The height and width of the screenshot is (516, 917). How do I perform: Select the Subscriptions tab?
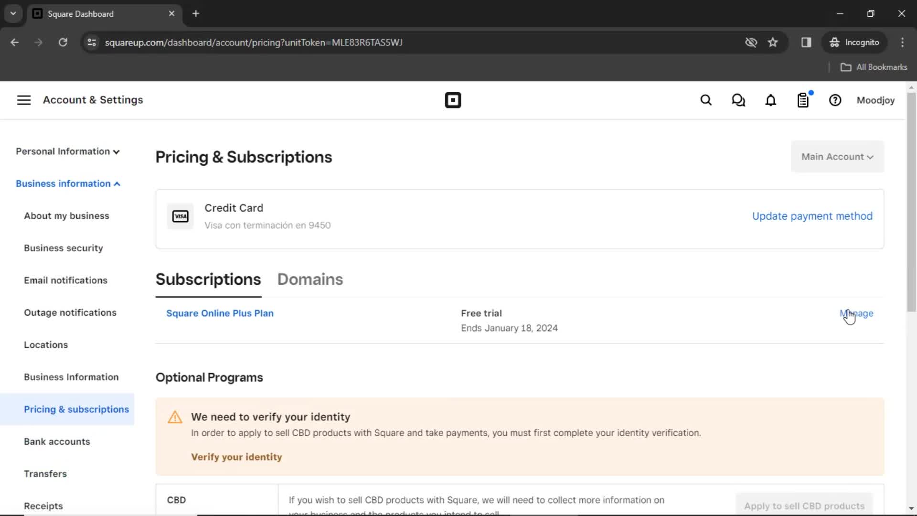[208, 279]
